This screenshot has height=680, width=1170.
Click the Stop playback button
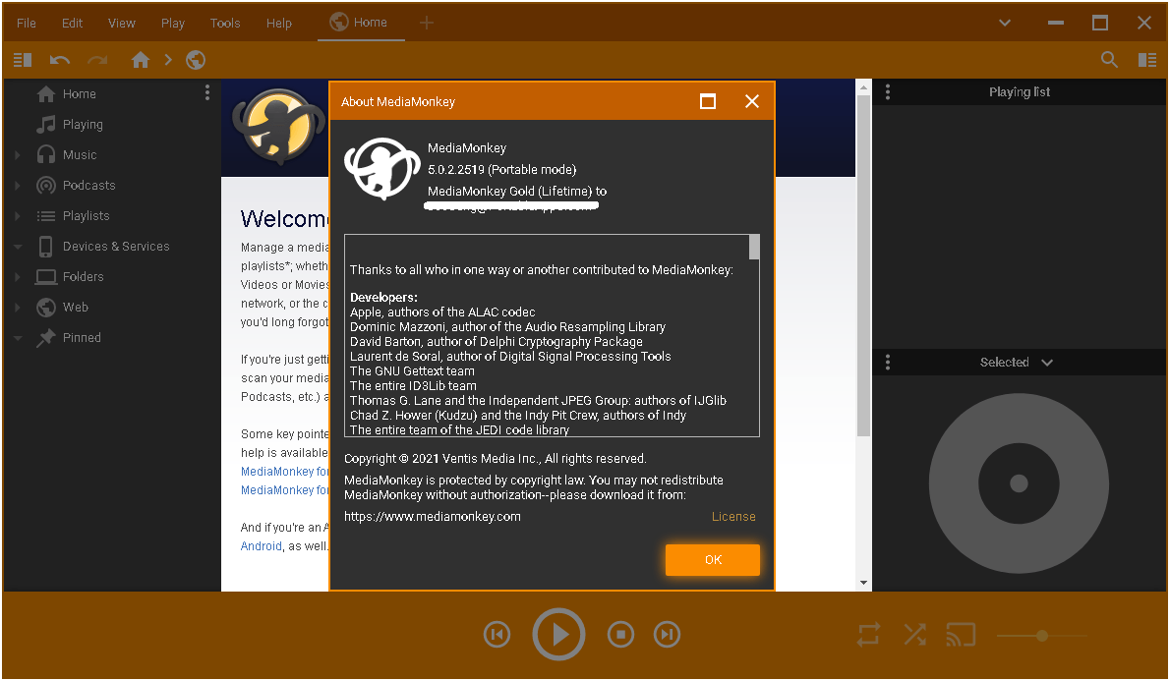click(x=620, y=635)
